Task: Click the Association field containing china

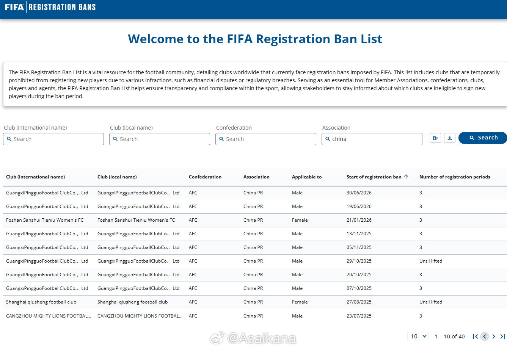Action: pos(372,139)
